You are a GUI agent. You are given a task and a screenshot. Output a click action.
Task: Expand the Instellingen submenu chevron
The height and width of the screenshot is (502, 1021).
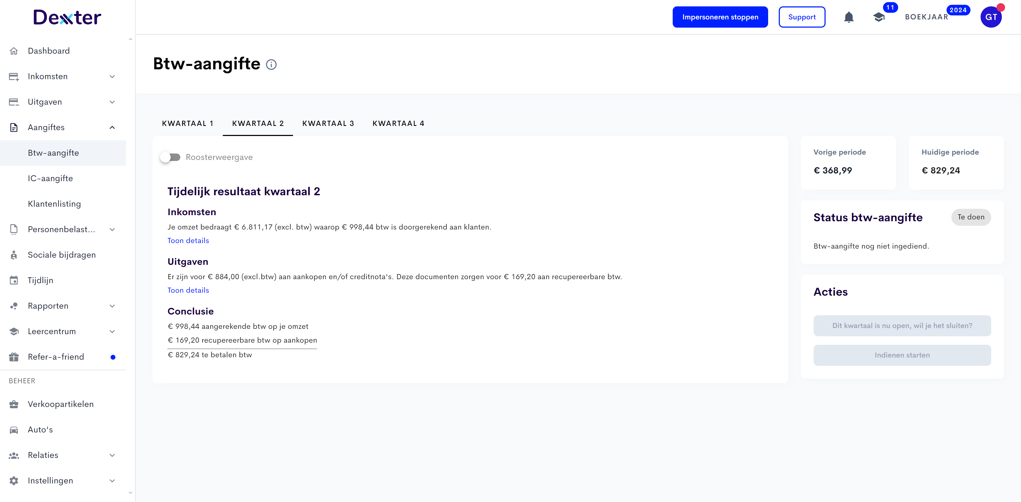[112, 481]
